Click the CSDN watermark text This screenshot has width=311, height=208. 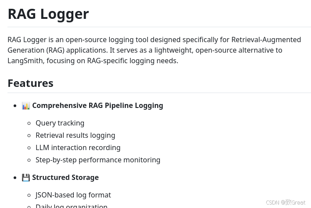pyautogui.click(x=286, y=202)
